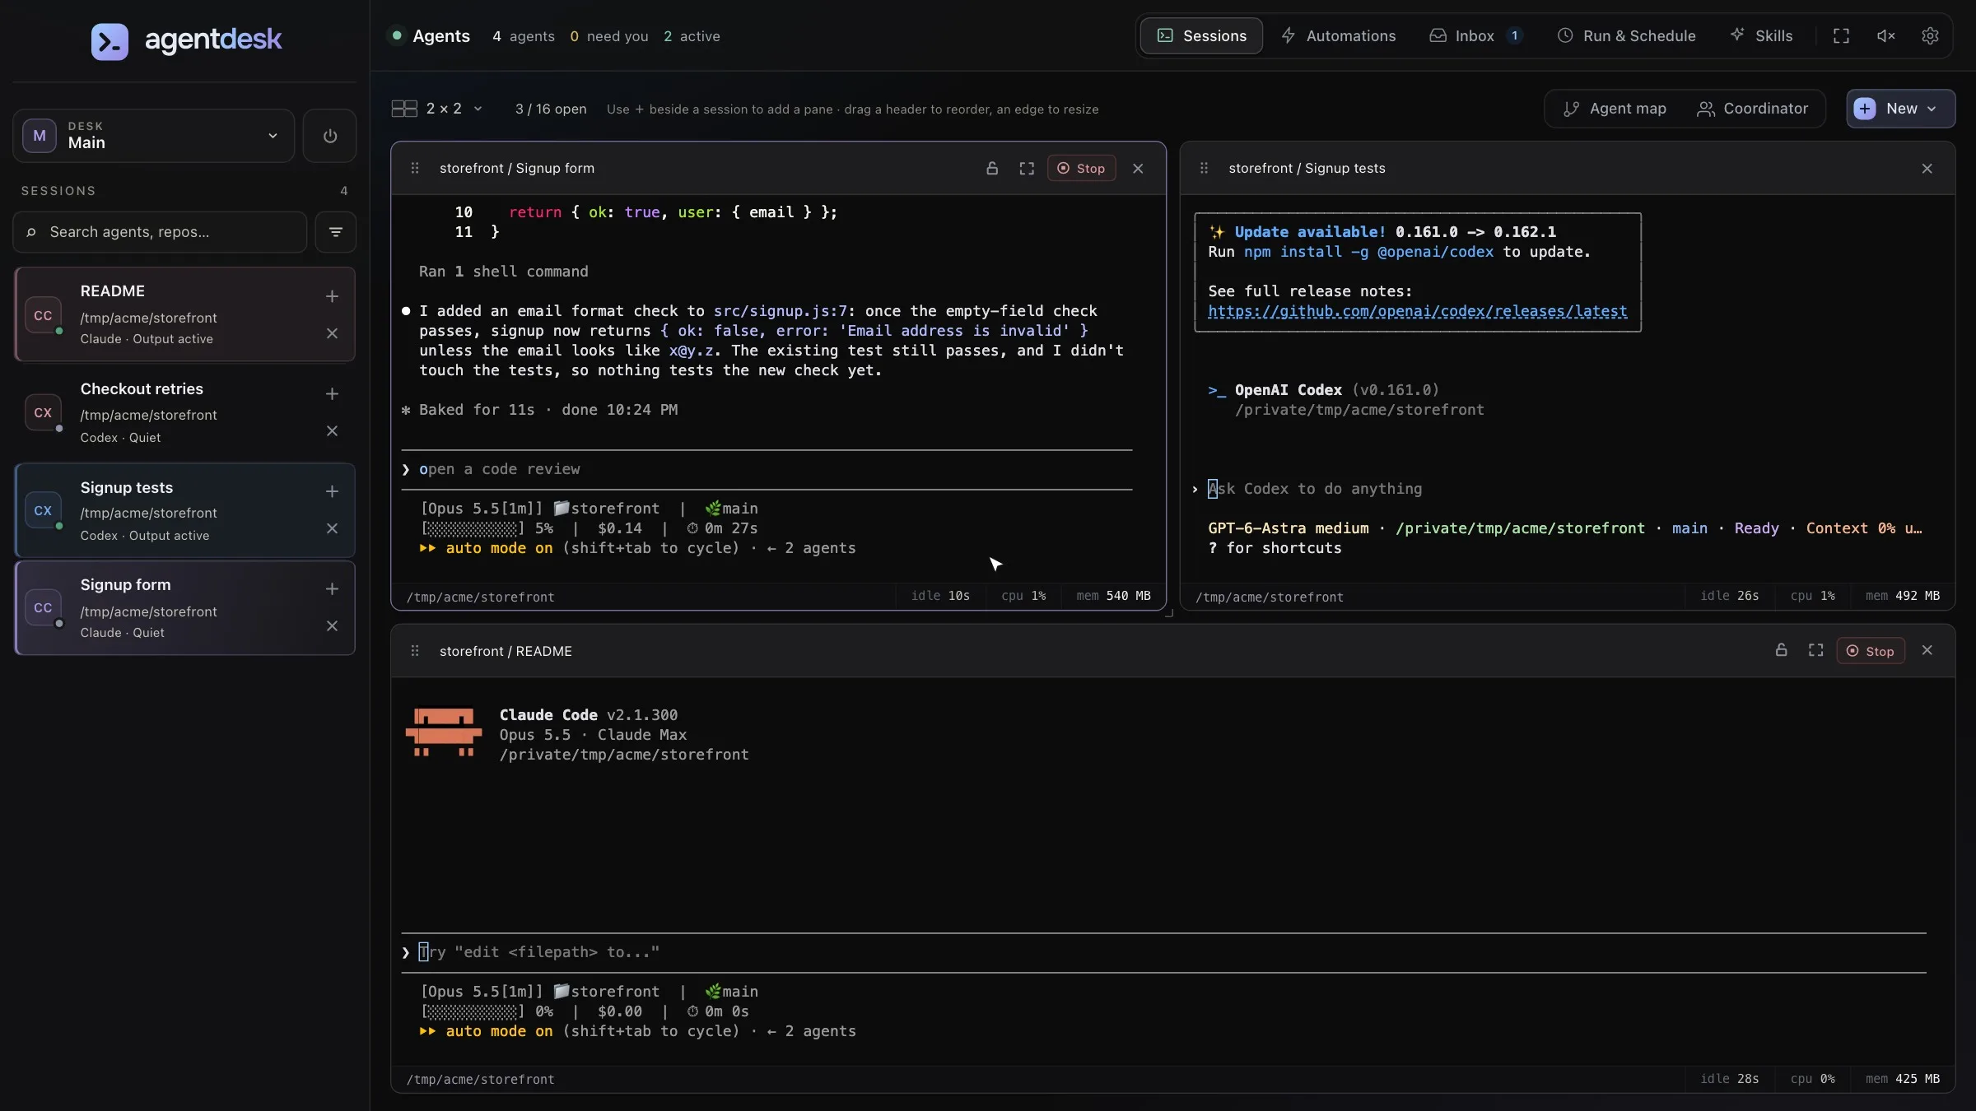
Task: Open the Agent map view
Action: (1615, 109)
